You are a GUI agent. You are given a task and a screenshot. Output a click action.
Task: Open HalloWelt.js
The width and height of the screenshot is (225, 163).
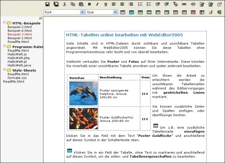click(x=17, y=54)
